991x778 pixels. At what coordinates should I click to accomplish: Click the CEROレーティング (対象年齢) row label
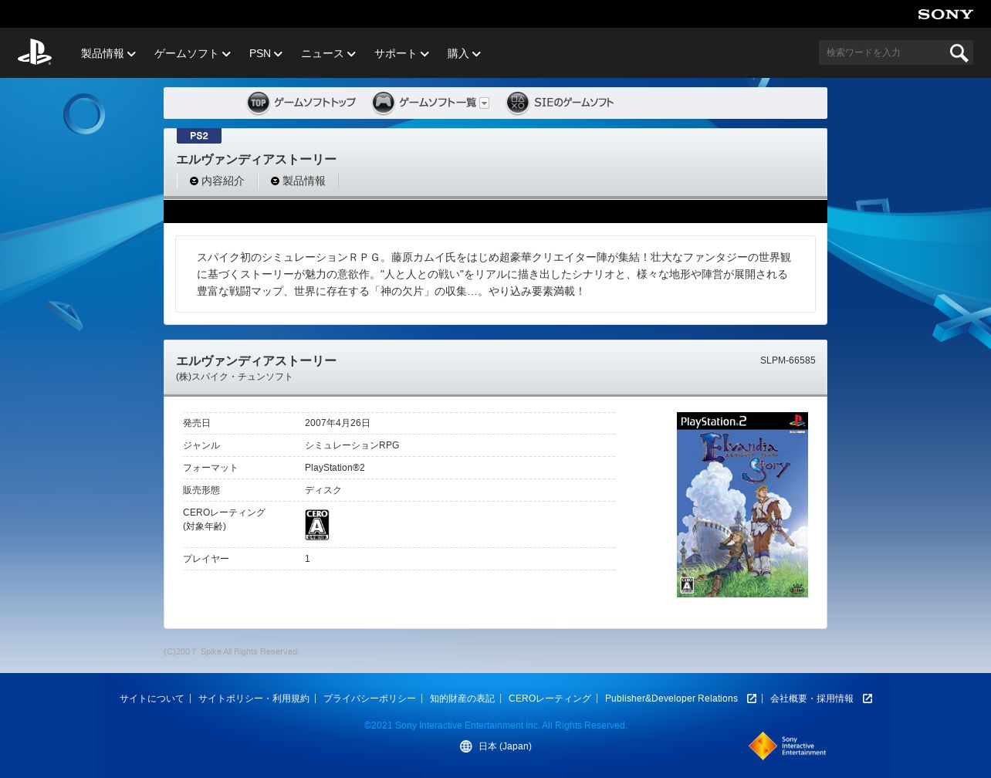pos(224,519)
